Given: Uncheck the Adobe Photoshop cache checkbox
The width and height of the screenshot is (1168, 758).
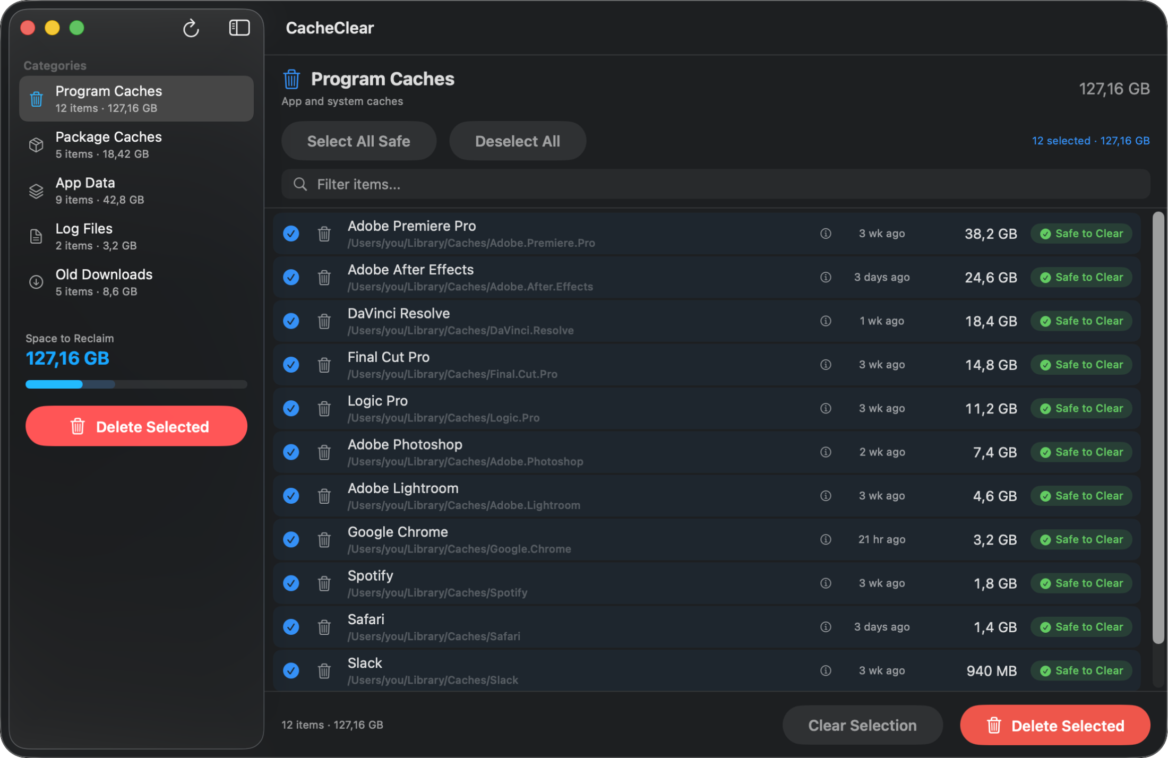Looking at the screenshot, I should [291, 452].
